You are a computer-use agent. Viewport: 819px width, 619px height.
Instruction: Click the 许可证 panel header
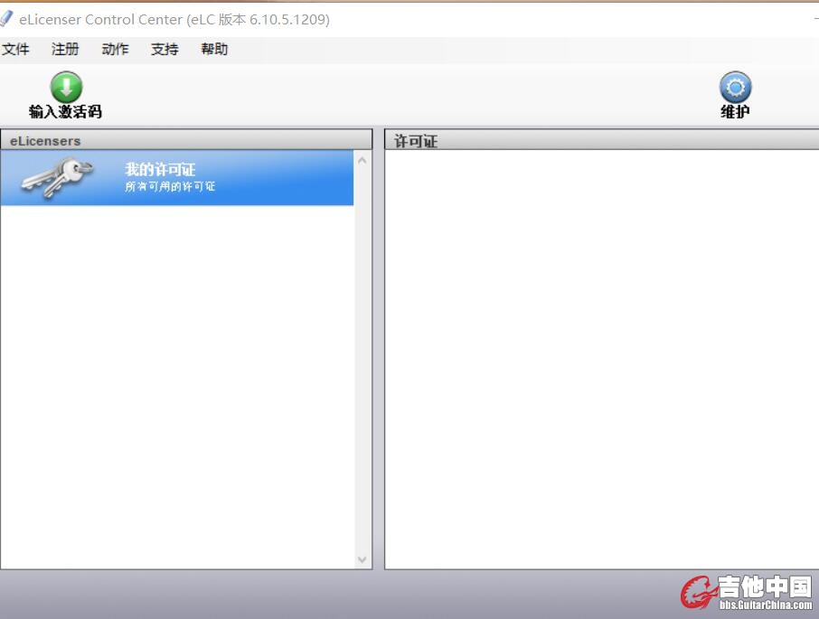(602, 140)
